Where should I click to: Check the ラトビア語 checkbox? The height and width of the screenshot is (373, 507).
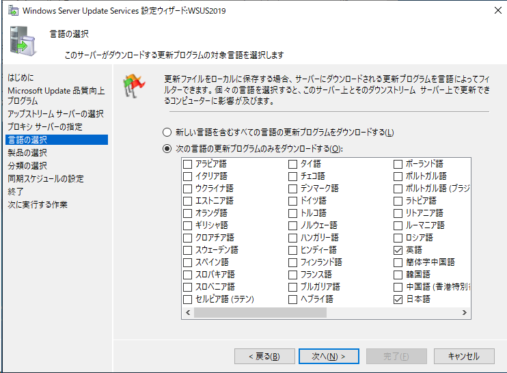click(x=398, y=201)
